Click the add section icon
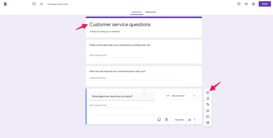Screen dimensions: 273x138 [208, 123]
